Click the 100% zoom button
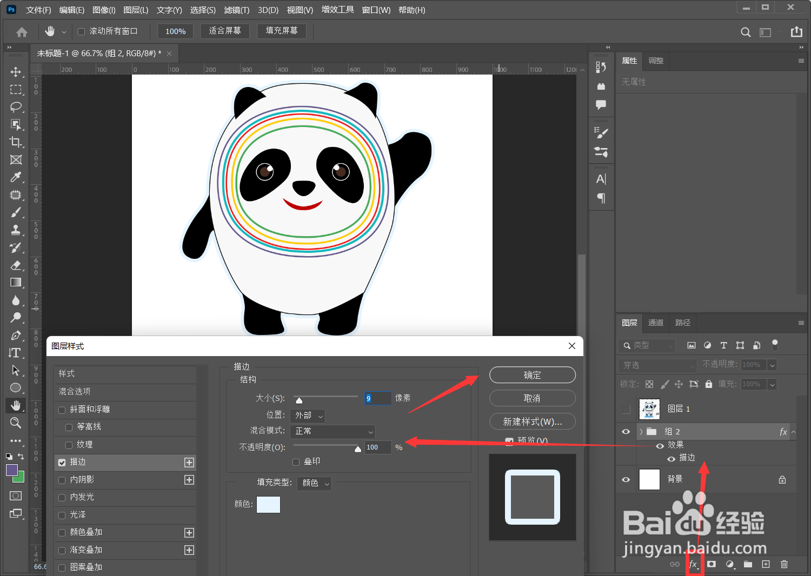 (x=176, y=31)
